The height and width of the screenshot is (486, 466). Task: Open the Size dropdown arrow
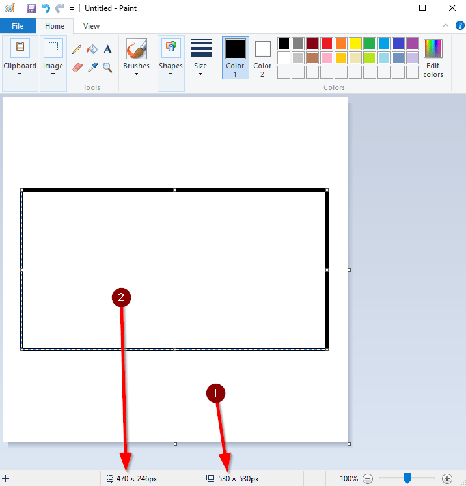[x=200, y=74]
